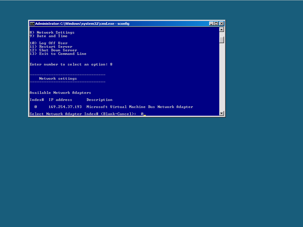303x227 pixels.
Task: Click the empty scrollbar track below the thumb
Action: pos(222,77)
